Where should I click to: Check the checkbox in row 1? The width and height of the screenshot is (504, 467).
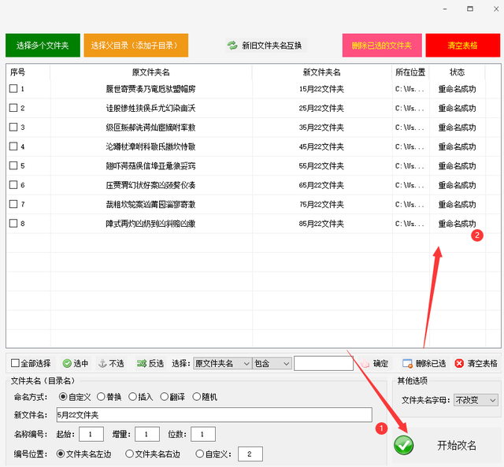click(13, 88)
